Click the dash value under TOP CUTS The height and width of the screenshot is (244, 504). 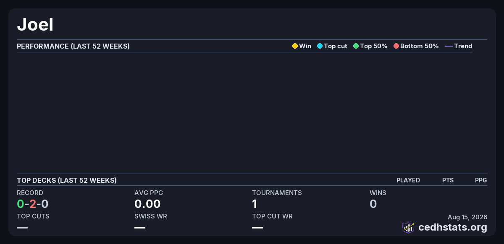click(x=22, y=228)
